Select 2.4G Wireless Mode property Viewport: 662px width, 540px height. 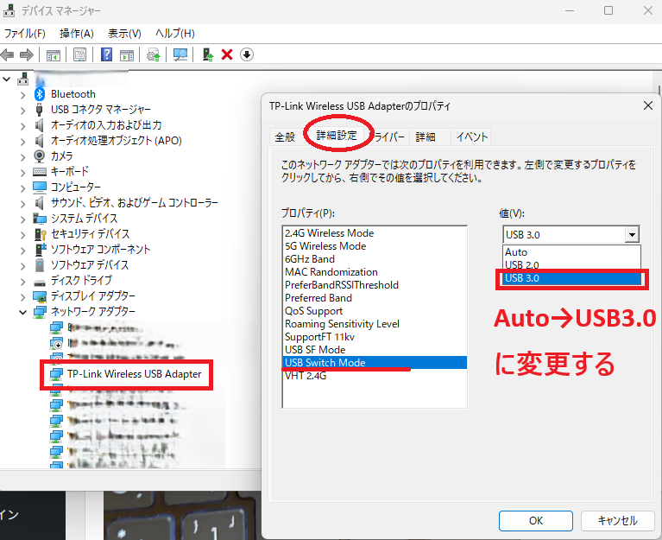375,233
